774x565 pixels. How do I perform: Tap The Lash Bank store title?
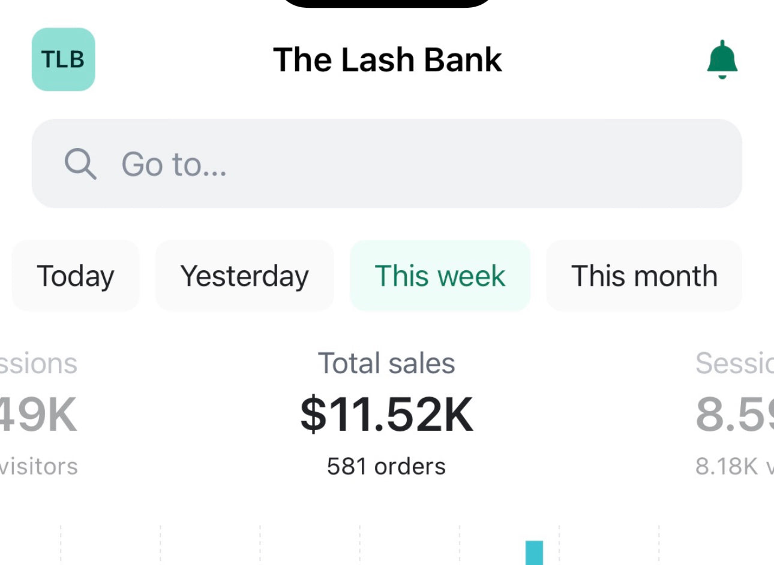(387, 59)
